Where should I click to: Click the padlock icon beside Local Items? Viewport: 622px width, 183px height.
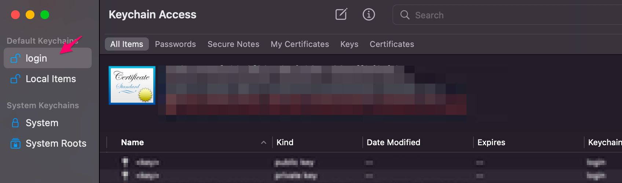coord(15,79)
